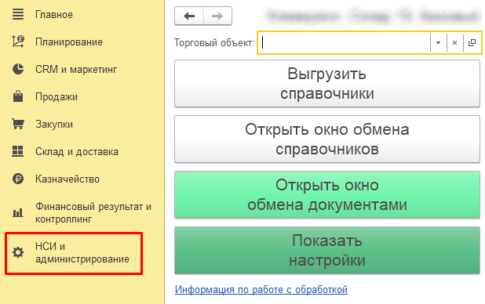
Task: Open the Торговый объект dropdown list
Action: pos(438,42)
